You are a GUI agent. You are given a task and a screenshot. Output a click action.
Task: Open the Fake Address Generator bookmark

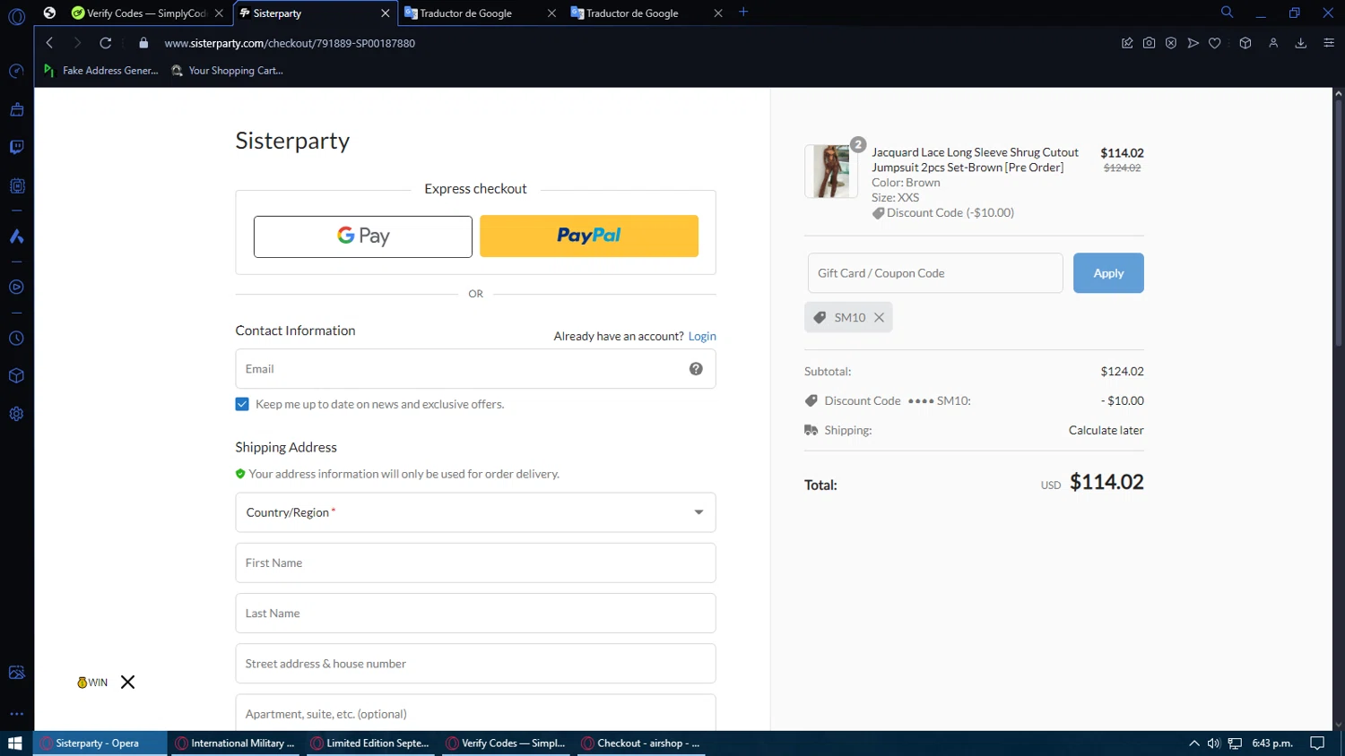point(101,71)
